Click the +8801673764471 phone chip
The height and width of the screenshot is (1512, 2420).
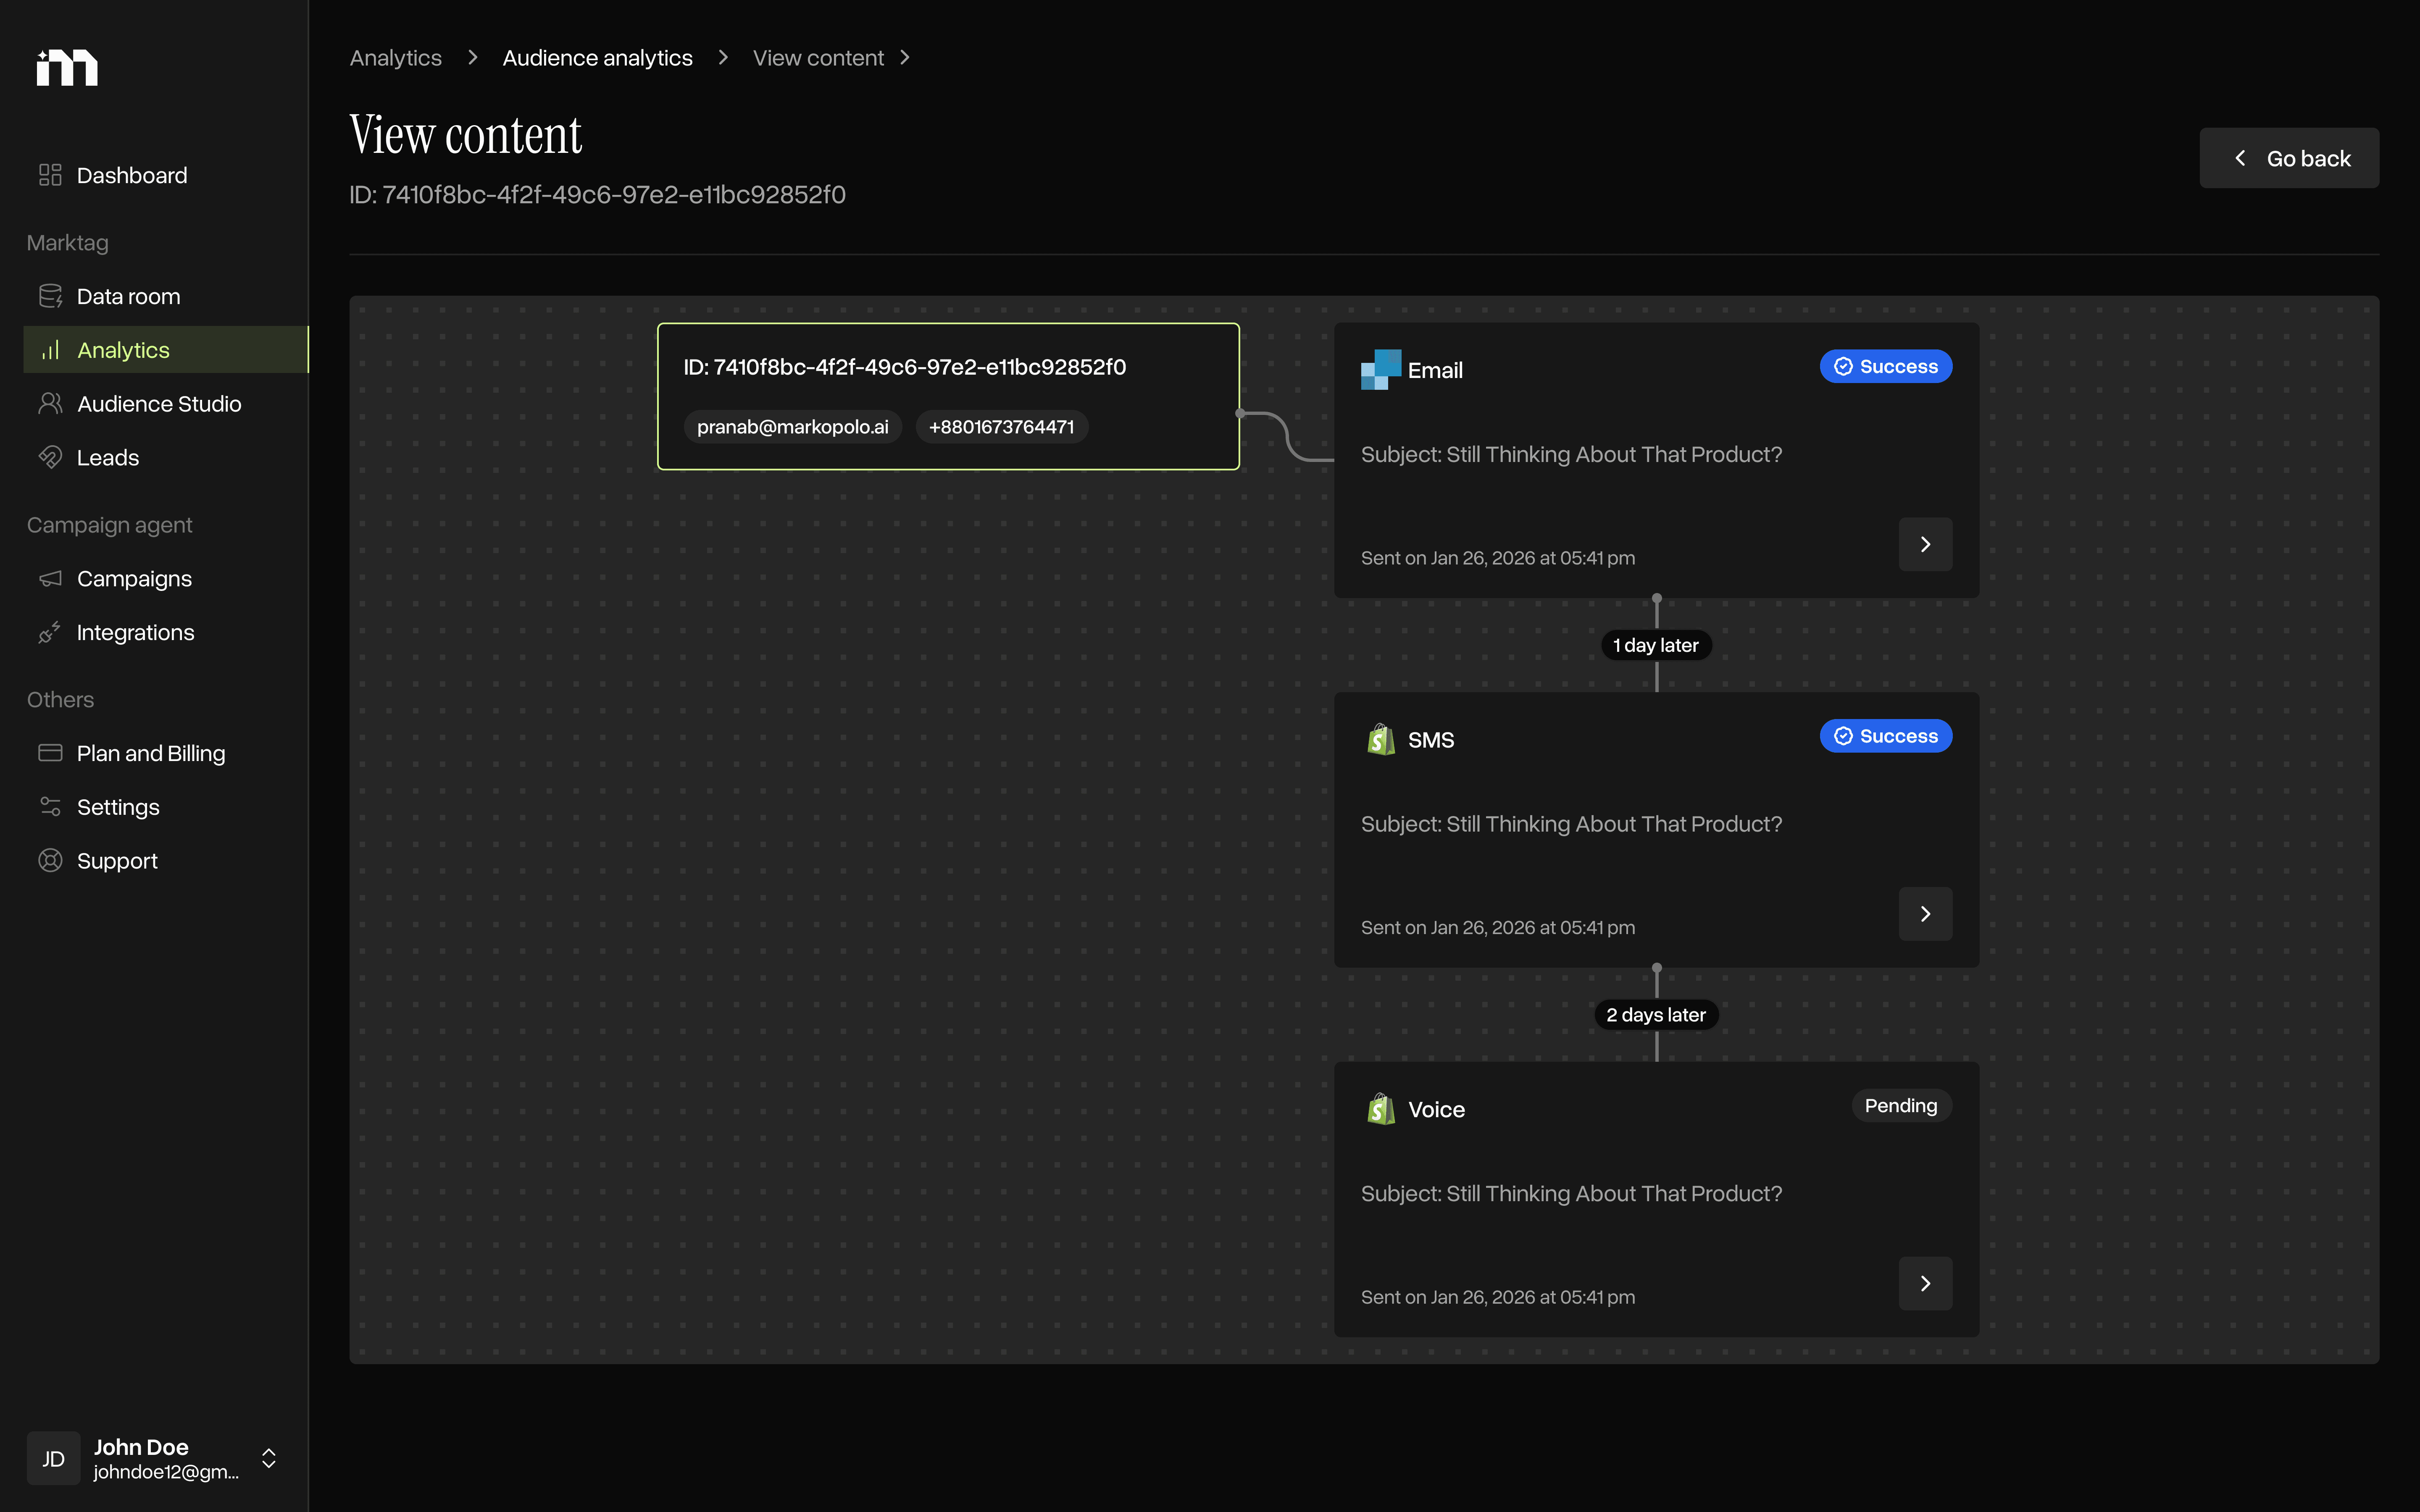[1001, 427]
